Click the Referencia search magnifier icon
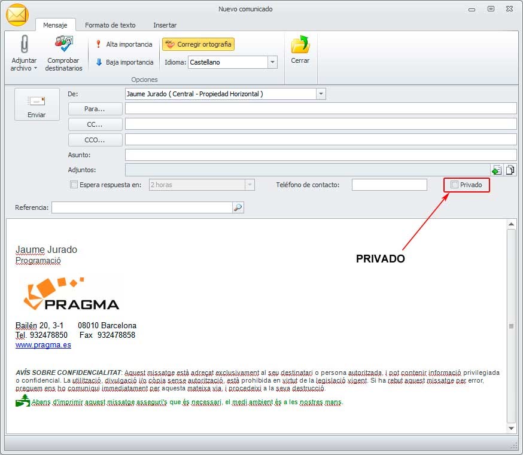Image resolution: width=523 pixels, height=455 pixels. (x=238, y=207)
